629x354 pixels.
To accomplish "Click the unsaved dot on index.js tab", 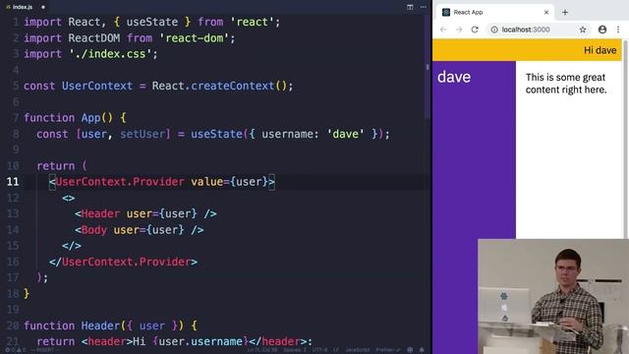I will coord(43,7).
